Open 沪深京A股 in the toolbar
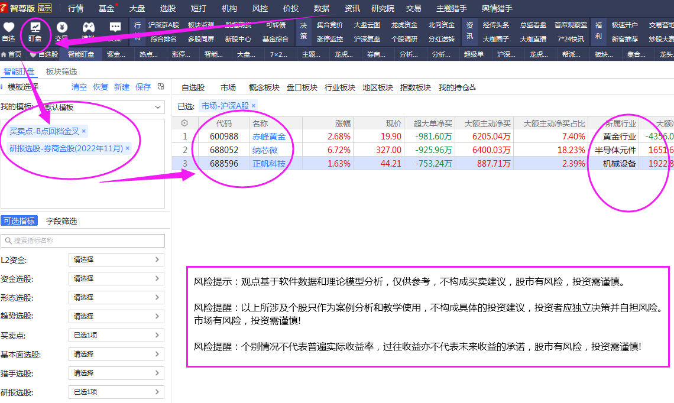 [164, 25]
